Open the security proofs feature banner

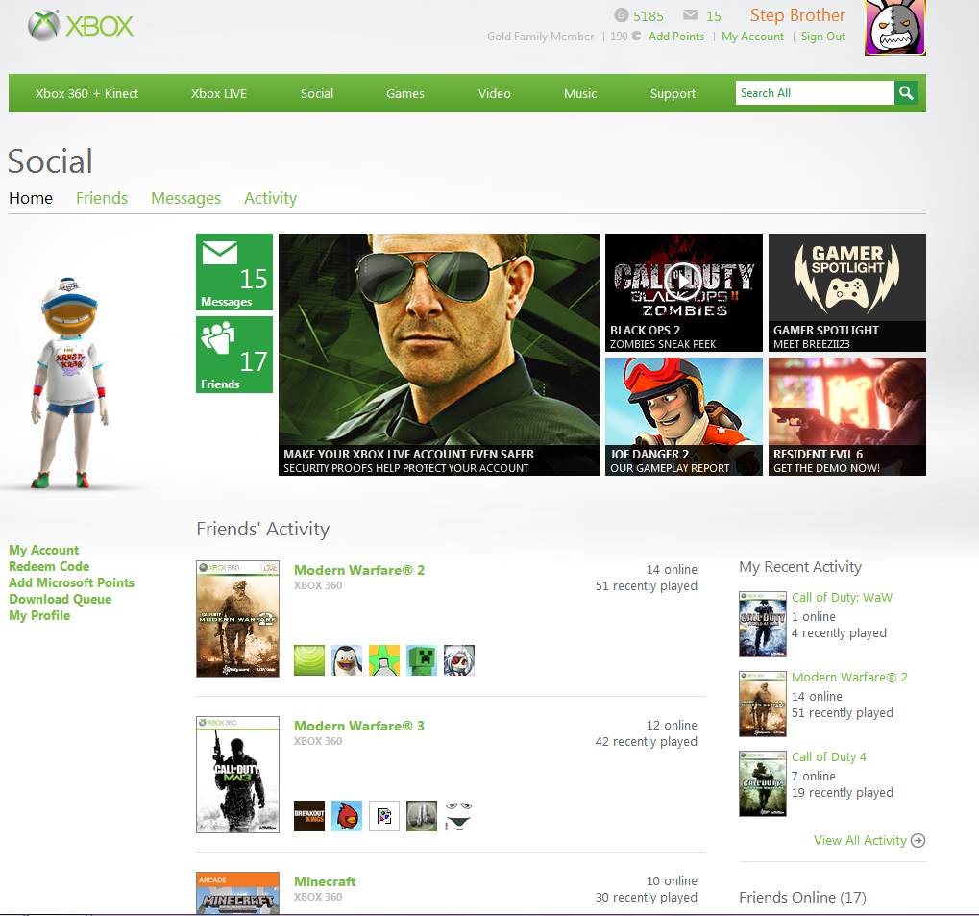coord(439,355)
